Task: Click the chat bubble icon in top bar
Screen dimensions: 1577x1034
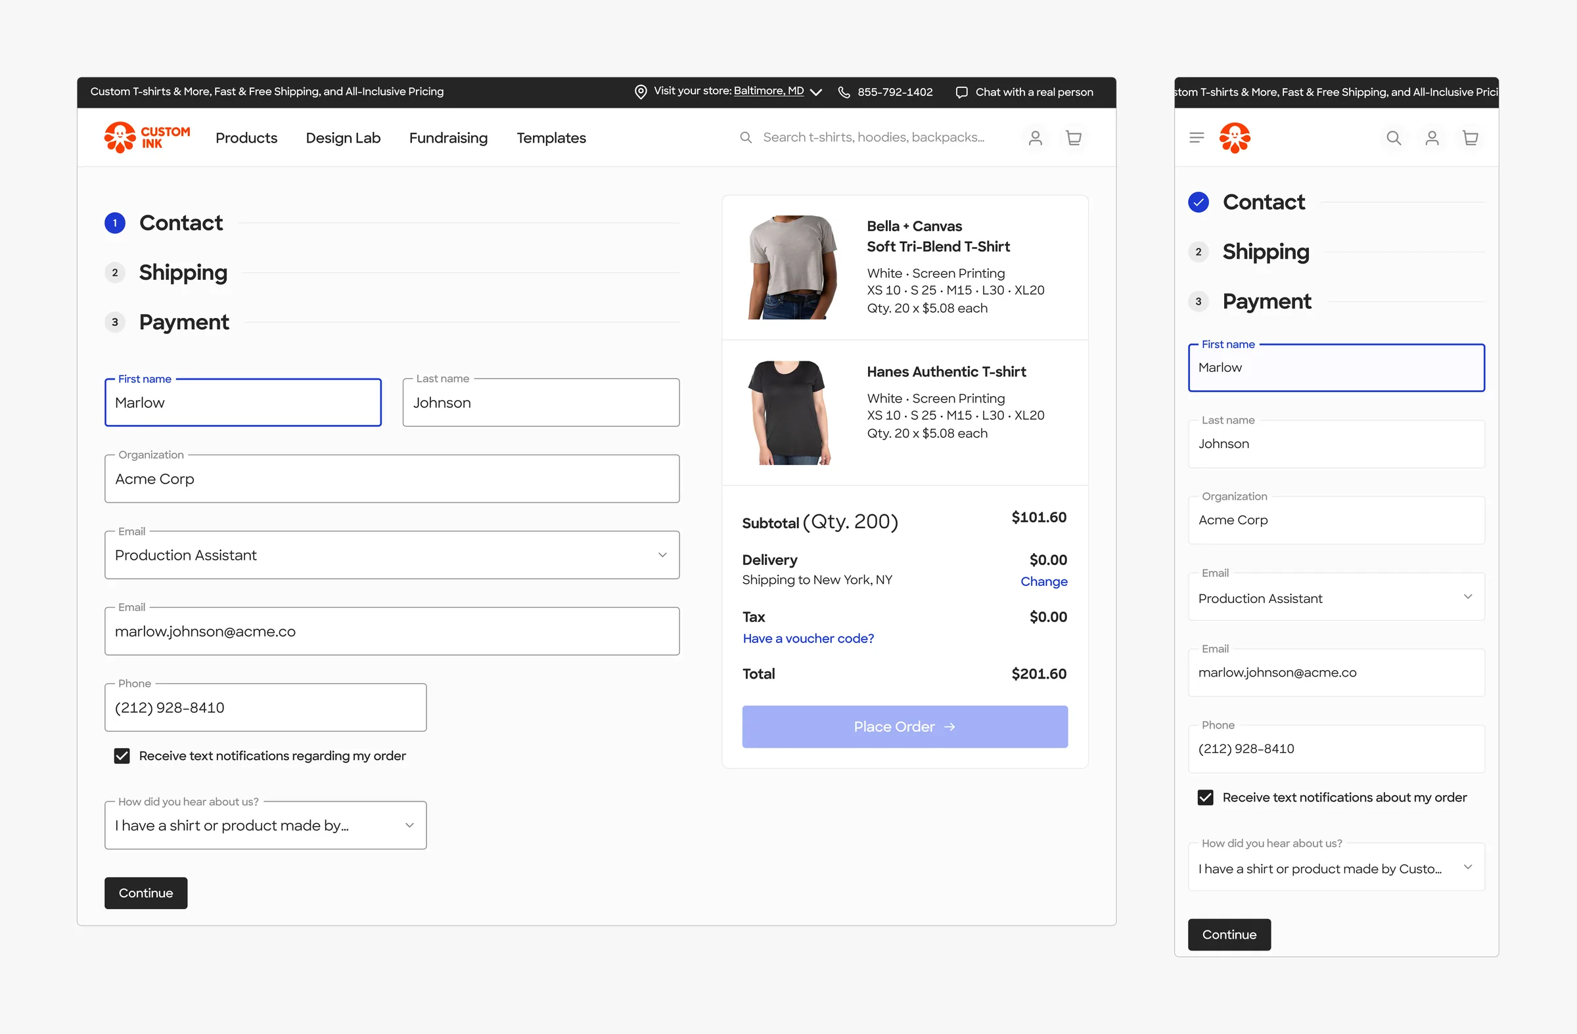Action: point(961,92)
